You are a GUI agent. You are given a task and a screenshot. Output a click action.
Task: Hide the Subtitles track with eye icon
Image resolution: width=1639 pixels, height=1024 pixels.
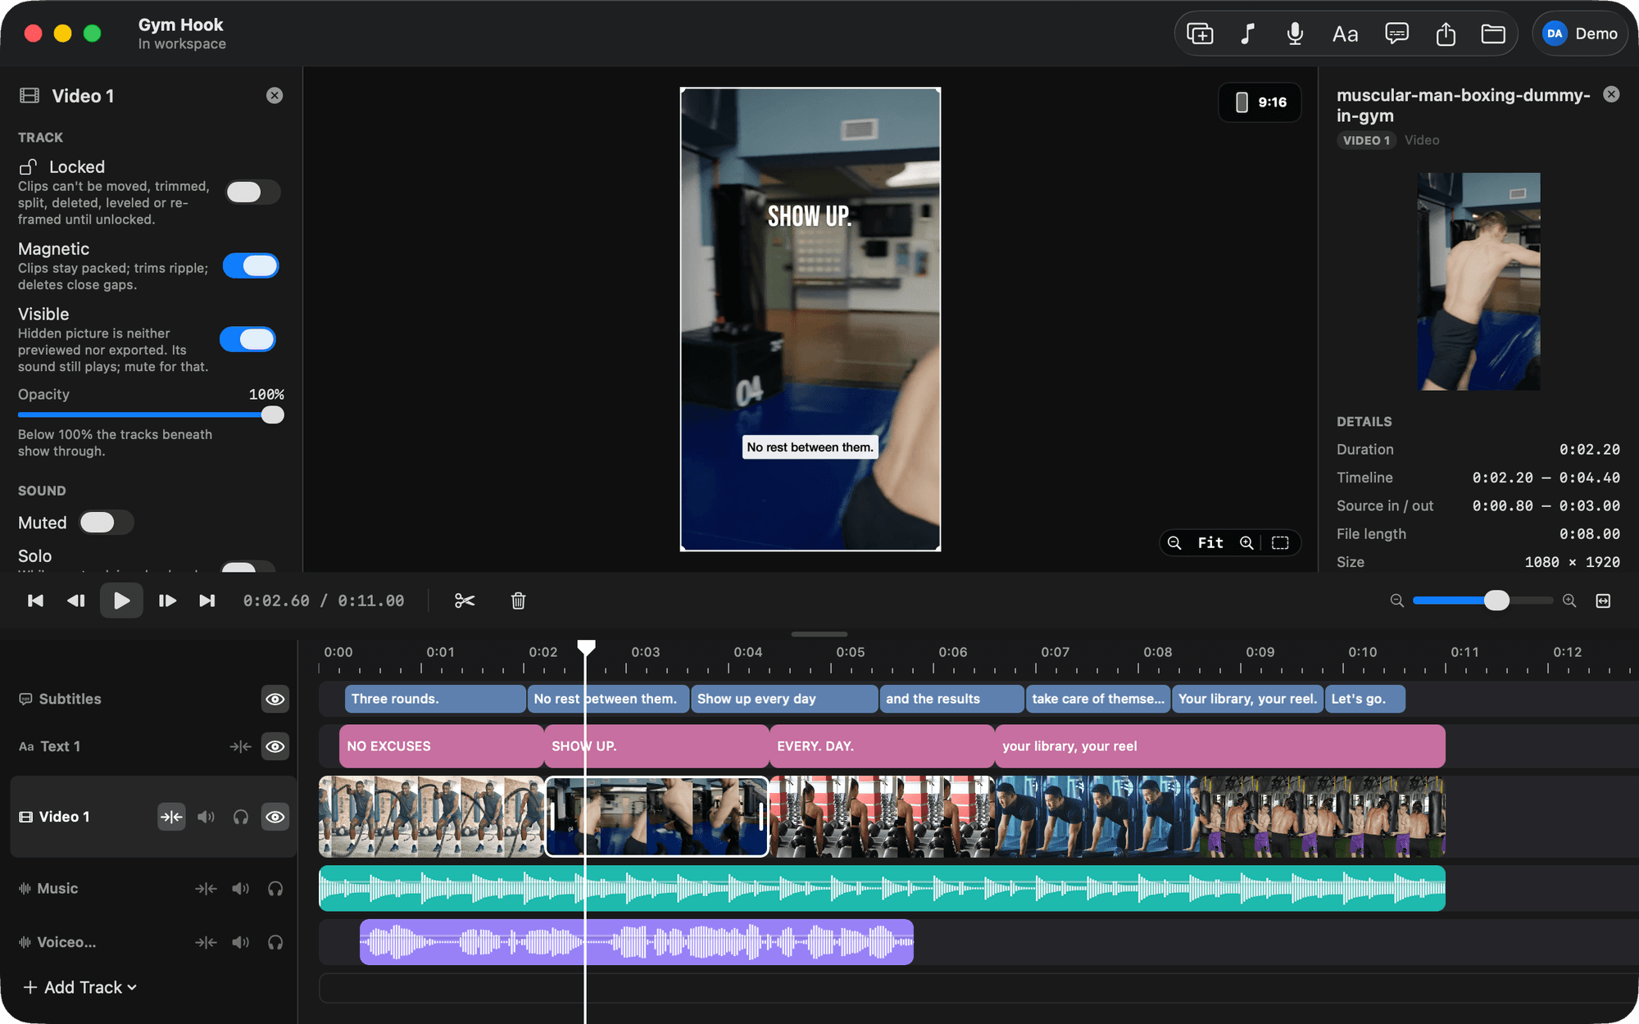click(275, 699)
